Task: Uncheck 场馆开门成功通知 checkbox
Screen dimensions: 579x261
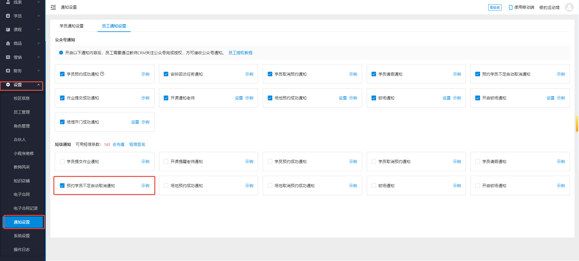Action: pyautogui.click(x=62, y=122)
